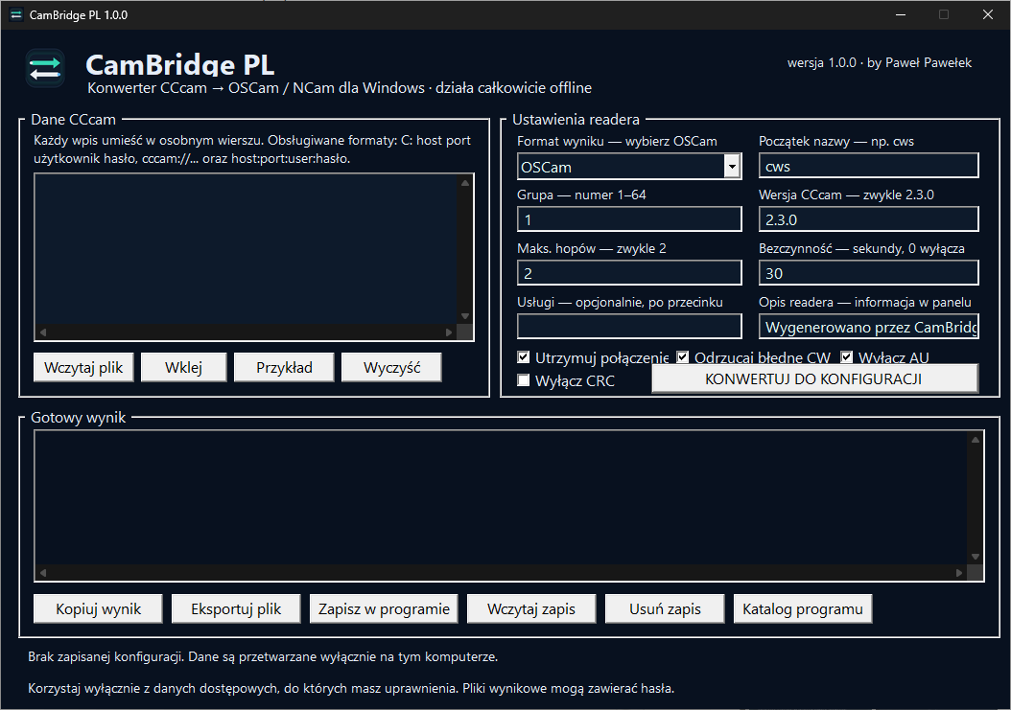Viewport: 1011px width, 710px height.
Task: Click the down arrow of Dane CCcam scrollbar
Action: tap(465, 316)
